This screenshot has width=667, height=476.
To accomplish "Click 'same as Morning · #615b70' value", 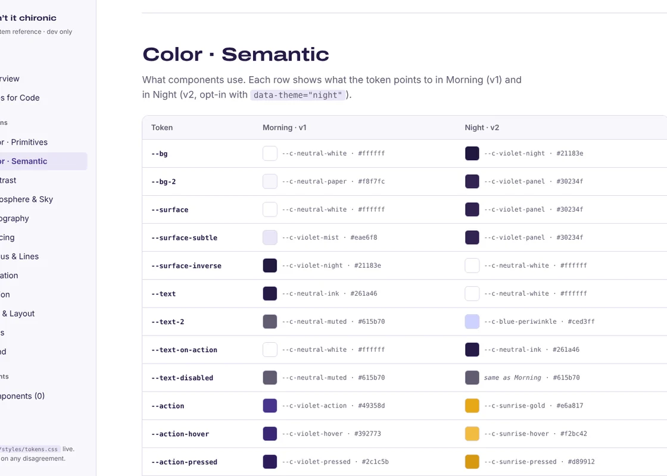I will tap(532, 378).
